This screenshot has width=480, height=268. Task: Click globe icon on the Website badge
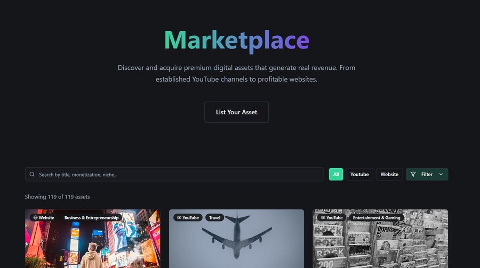coord(35,218)
